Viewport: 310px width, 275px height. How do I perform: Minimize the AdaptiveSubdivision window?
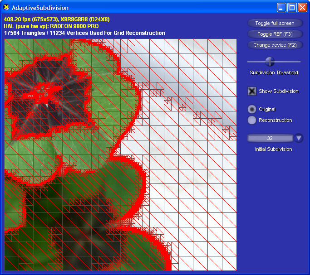(281, 8)
